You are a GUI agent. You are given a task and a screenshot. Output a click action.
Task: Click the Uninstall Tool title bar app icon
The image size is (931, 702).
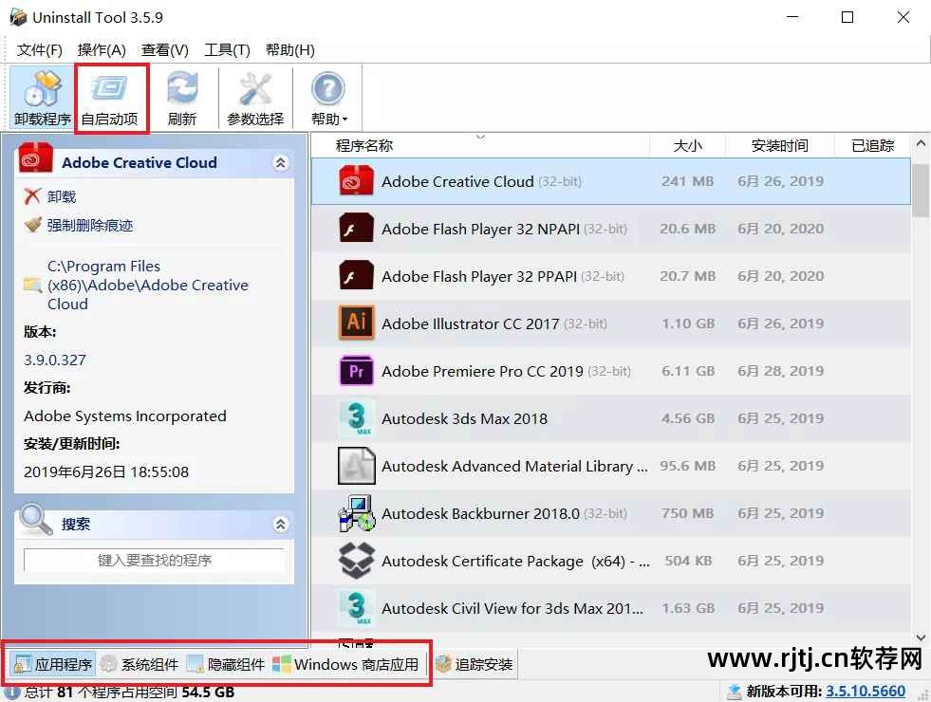[x=18, y=17]
